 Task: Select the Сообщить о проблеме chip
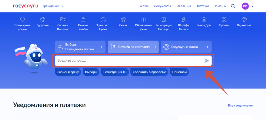tap(149, 72)
